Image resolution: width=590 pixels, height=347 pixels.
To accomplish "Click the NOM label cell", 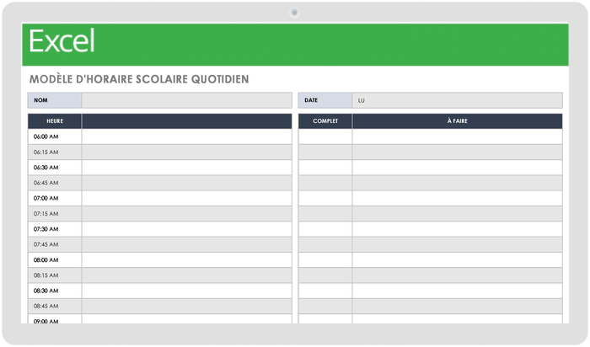I will tap(55, 100).
